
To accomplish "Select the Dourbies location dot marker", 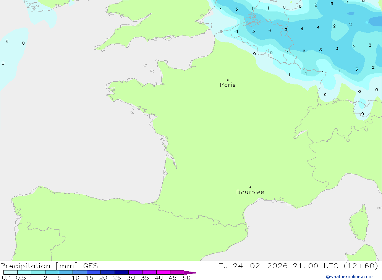I will 250,187.
